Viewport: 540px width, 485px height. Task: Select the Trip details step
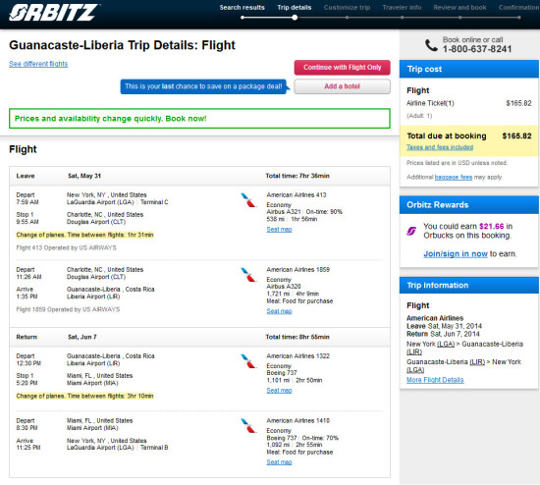tap(295, 8)
